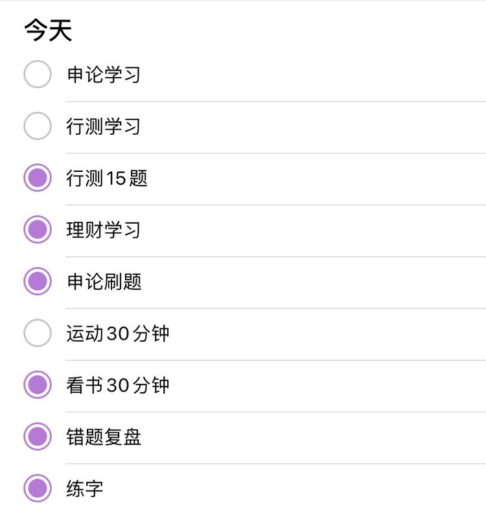Select the 理财学习 item label

pos(104,230)
